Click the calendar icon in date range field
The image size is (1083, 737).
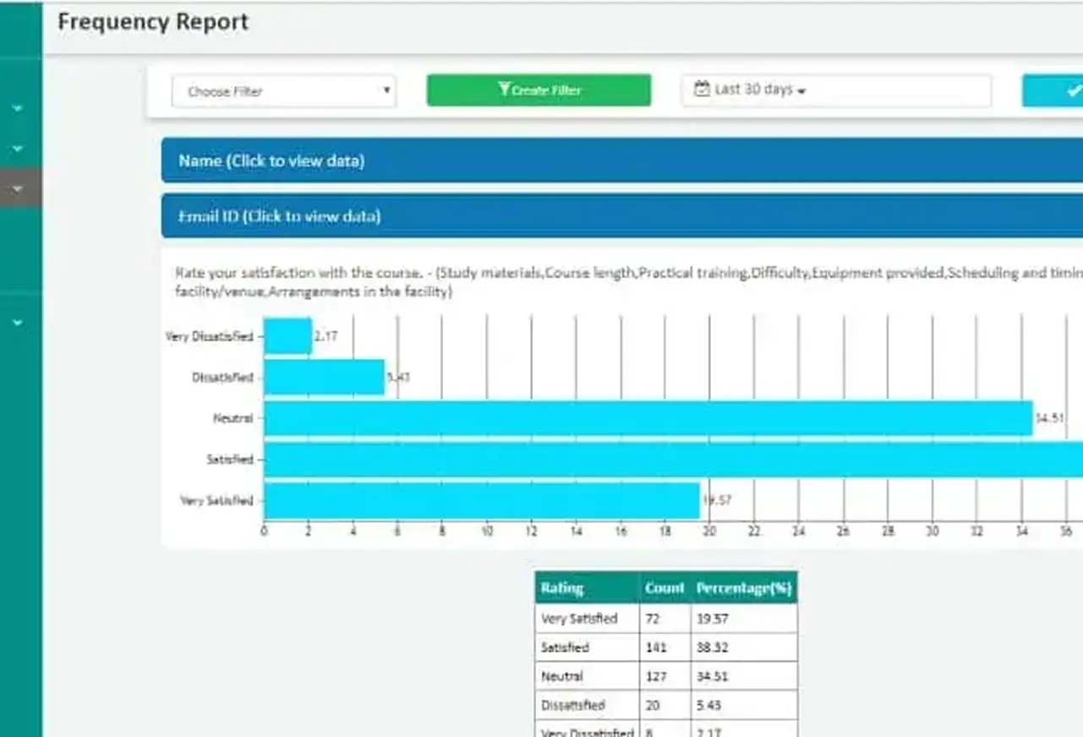701,90
